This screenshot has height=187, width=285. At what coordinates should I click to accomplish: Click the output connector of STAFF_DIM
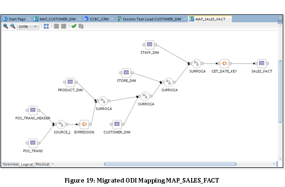(155, 44)
